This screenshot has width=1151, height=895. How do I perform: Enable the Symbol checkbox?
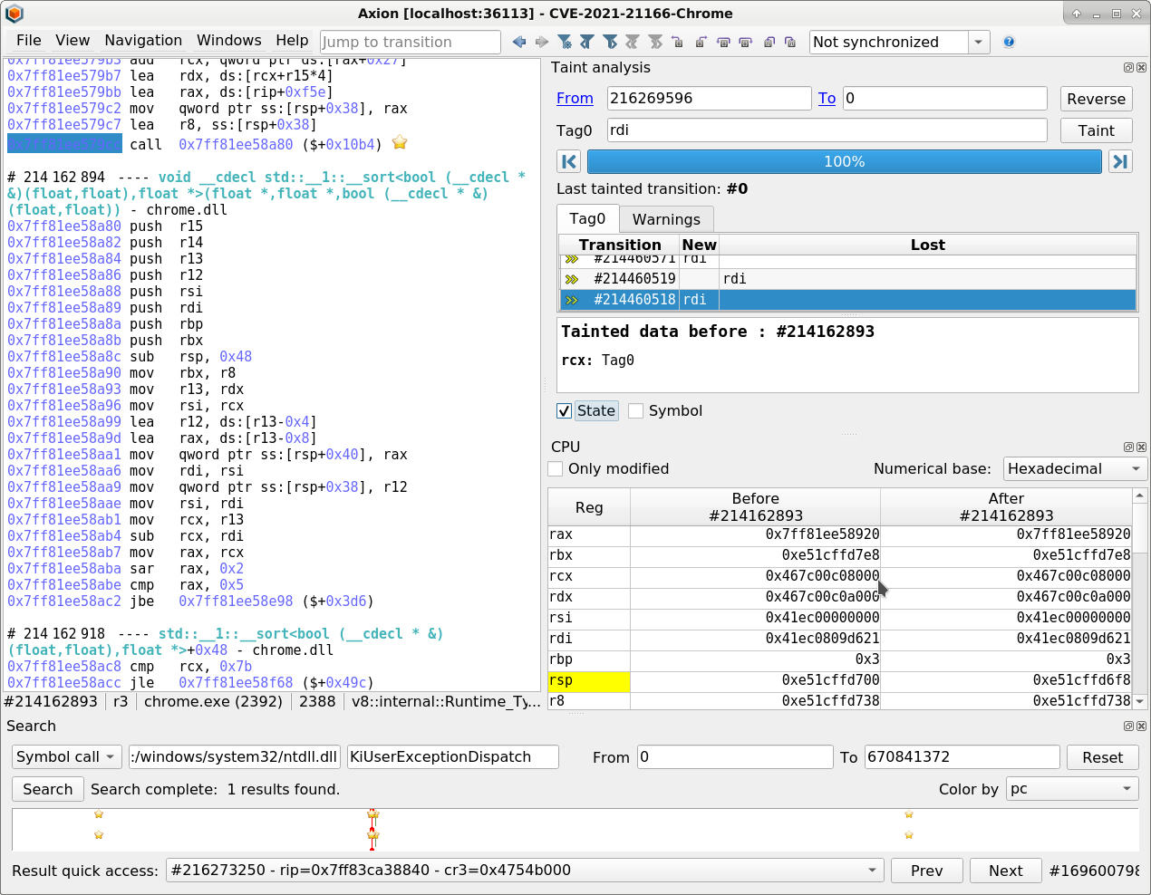(636, 411)
